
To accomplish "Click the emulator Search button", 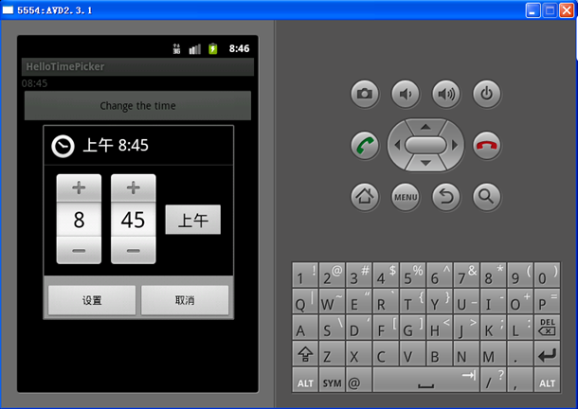I will pyautogui.click(x=487, y=197).
